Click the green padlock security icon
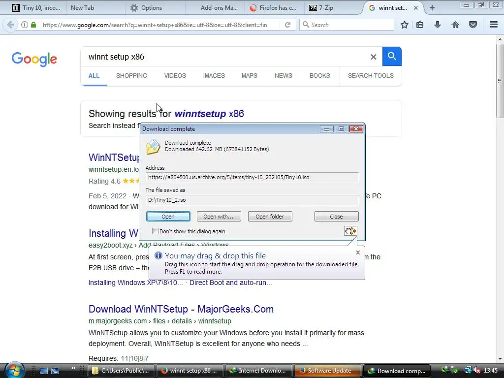504x378 pixels. point(33,25)
